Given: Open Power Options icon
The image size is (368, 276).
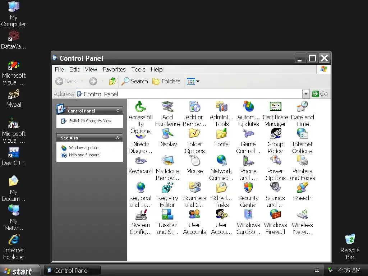Looking at the screenshot, I should (275, 161).
